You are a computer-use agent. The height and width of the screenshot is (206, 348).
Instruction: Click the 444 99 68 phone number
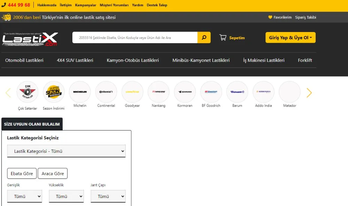(x=19, y=5)
